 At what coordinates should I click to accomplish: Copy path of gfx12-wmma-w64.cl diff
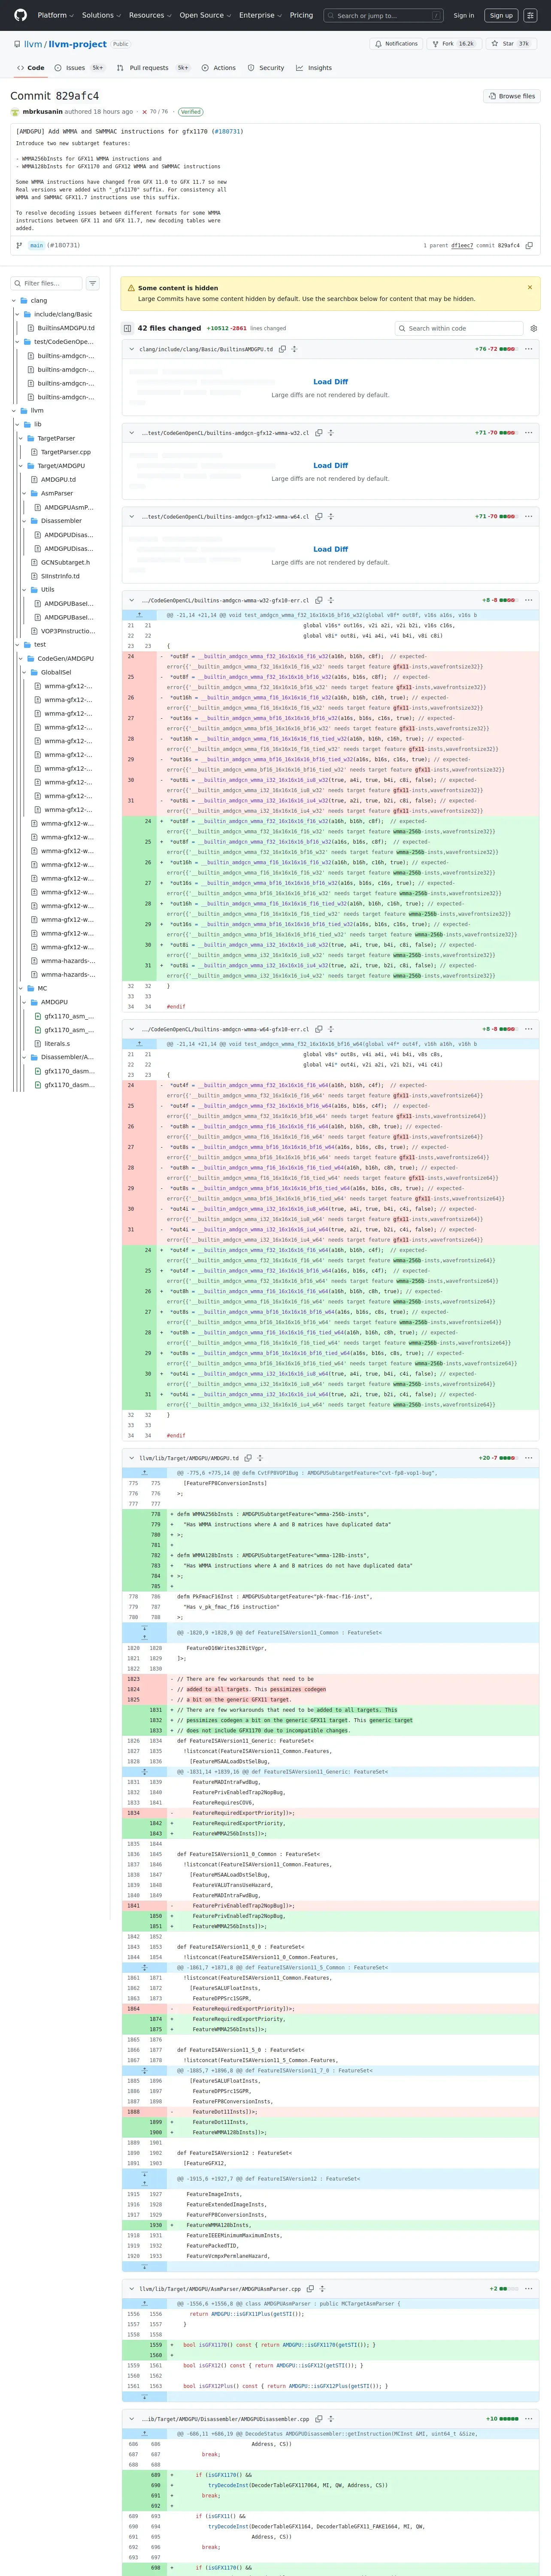click(318, 517)
